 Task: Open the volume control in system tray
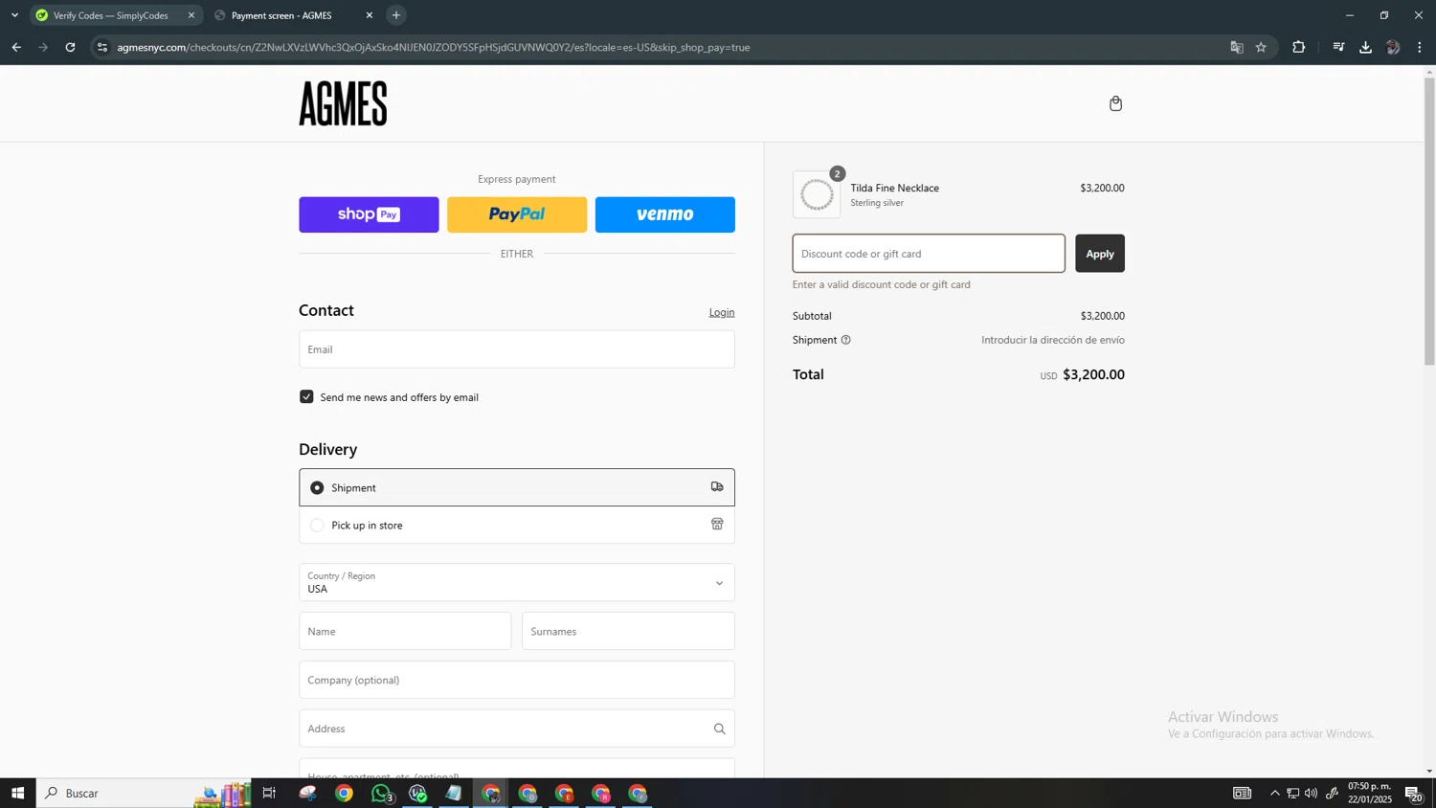(1311, 793)
